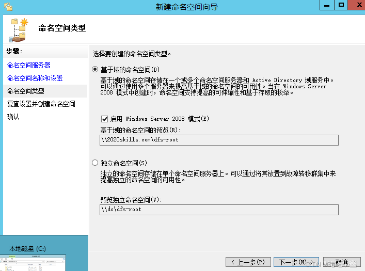Click the 本地磁盘 (C:) preview label

(27, 249)
